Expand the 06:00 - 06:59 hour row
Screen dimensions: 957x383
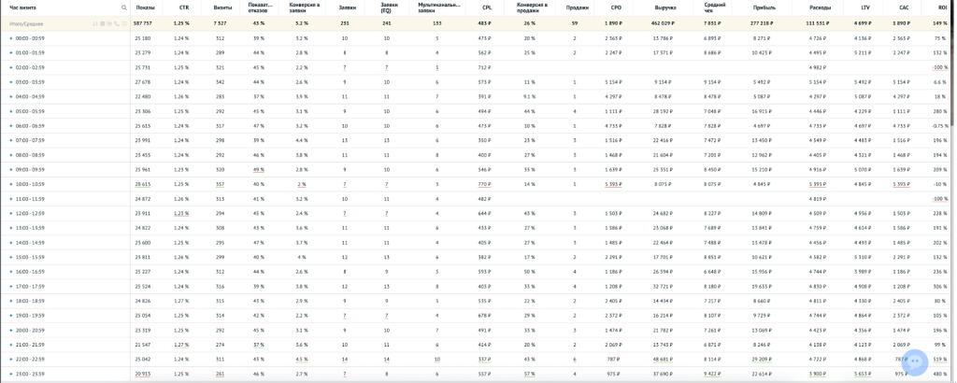pos(10,126)
